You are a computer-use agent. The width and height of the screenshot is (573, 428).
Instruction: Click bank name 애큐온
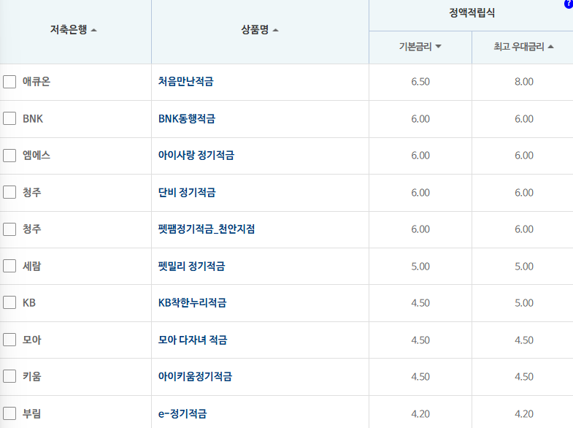click(36, 81)
